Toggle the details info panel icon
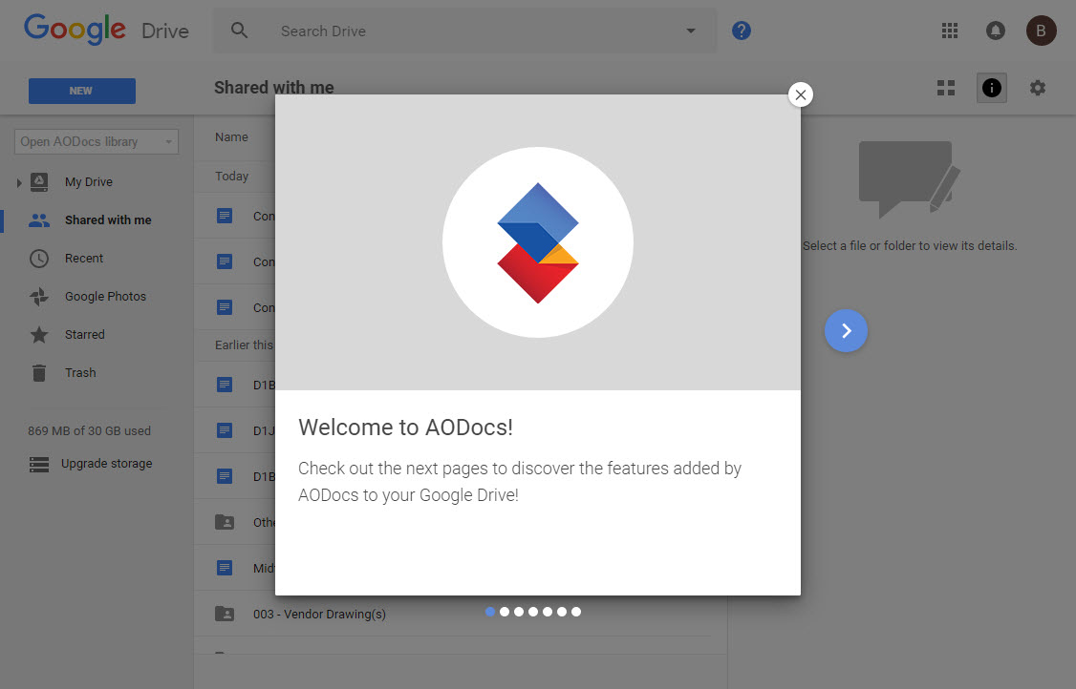This screenshot has height=689, width=1076. 991,88
